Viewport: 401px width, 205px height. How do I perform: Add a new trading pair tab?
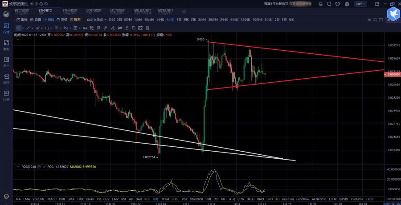pyautogui.click(x=184, y=12)
